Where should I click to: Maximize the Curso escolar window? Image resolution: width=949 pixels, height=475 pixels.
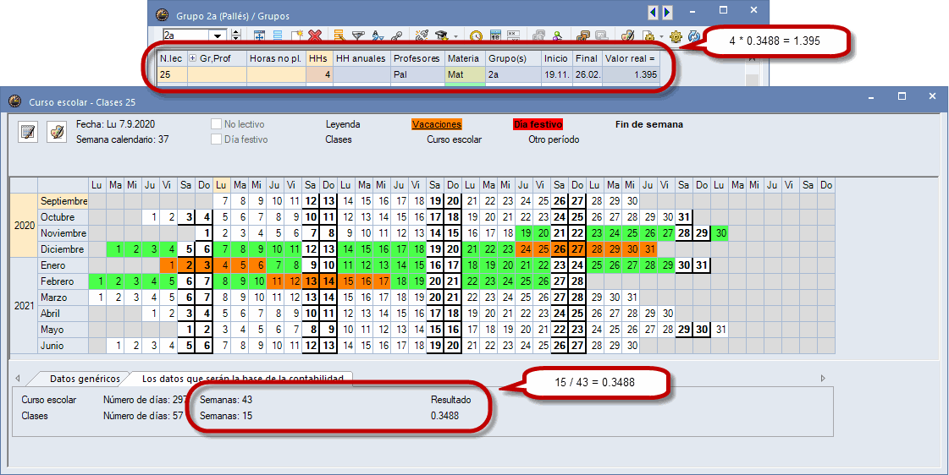(902, 96)
